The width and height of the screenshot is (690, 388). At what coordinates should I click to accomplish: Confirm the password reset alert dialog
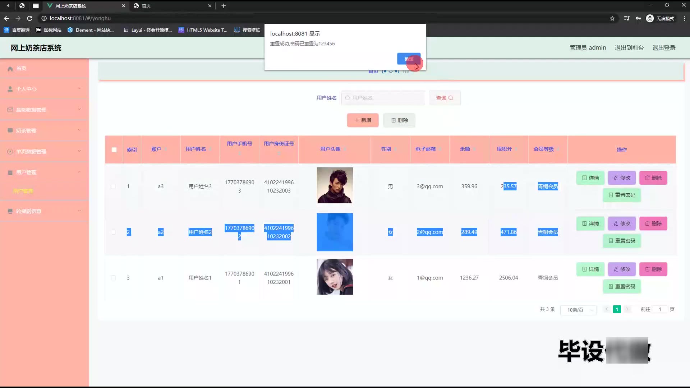tap(409, 59)
